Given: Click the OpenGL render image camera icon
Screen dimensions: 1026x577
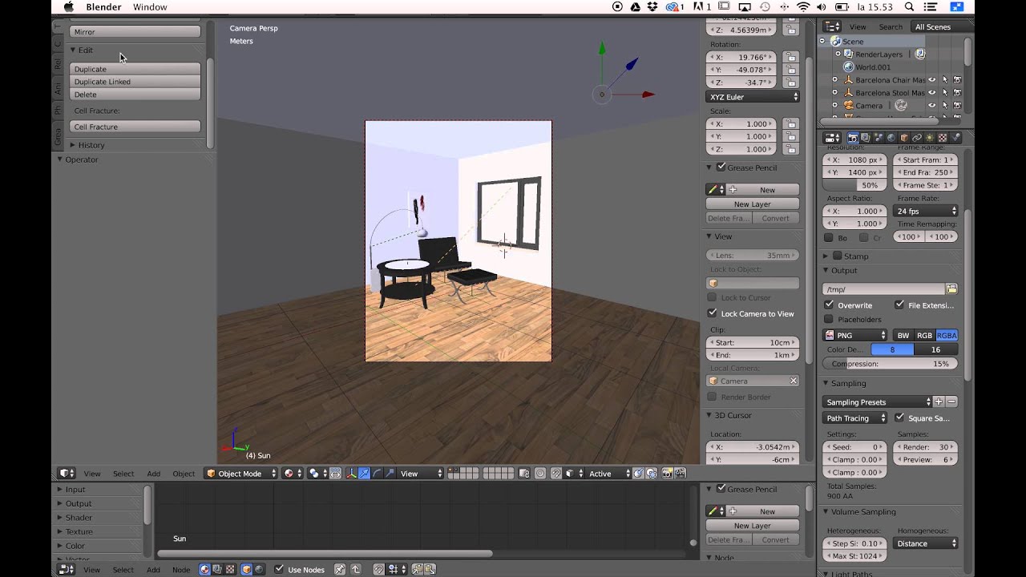Looking at the screenshot, I should pyautogui.click(x=667, y=474).
